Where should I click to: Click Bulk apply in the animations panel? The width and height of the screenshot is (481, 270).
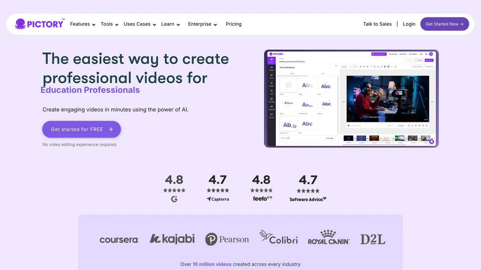click(x=329, y=138)
